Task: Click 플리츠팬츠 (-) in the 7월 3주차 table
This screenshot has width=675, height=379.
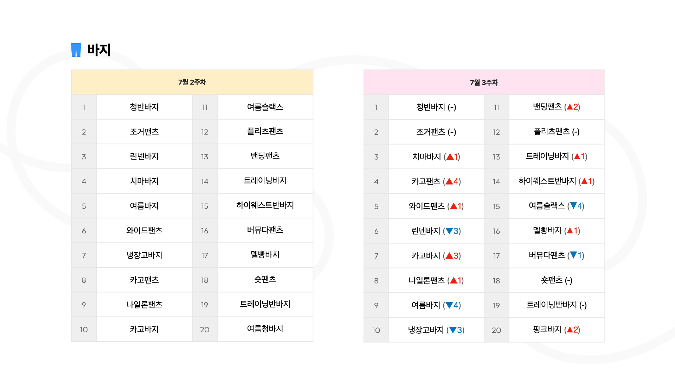Action: coord(557,132)
